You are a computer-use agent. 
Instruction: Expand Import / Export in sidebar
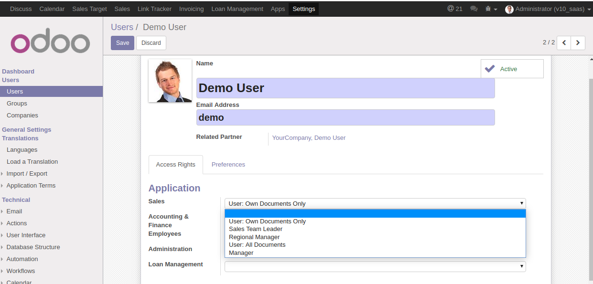27,174
